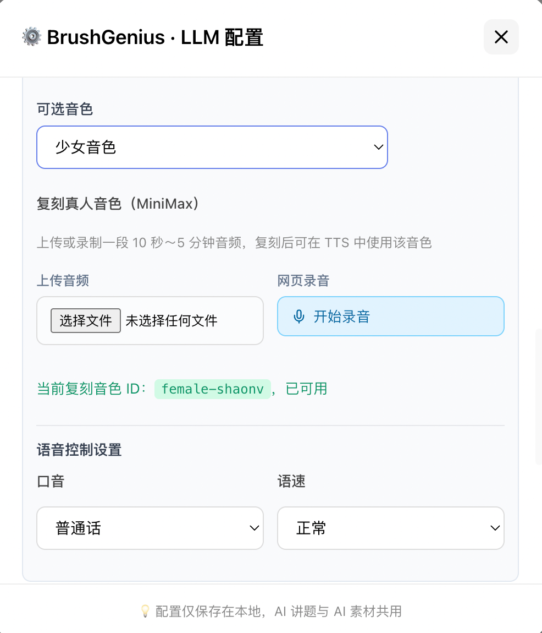
Task: Click the microphone icon for recording
Action: (x=299, y=316)
